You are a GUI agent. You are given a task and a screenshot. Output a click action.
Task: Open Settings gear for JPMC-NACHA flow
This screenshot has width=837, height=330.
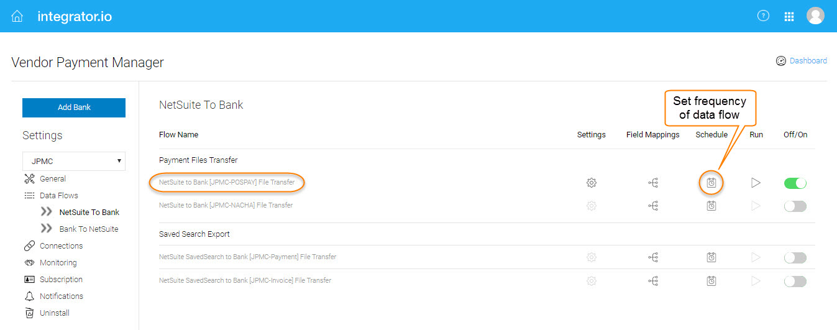592,206
